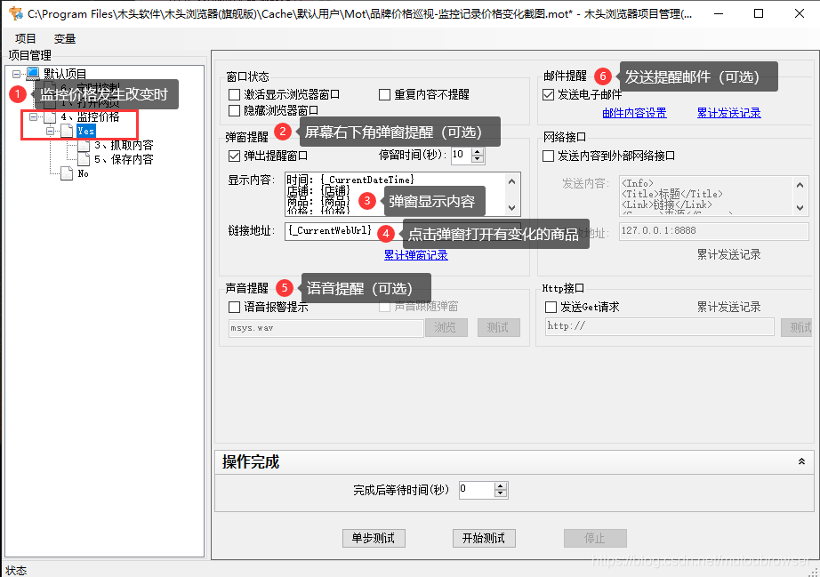This screenshot has height=577, width=820.
Task: Collapse the Yes branch node
Action: tap(50, 132)
